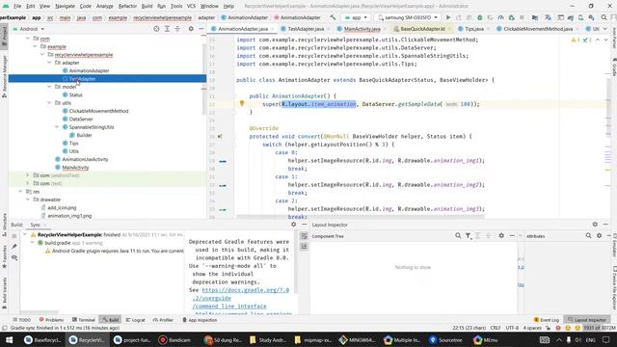
Task: Collapse the drawable folder in res
Action: pyautogui.click(x=28, y=200)
